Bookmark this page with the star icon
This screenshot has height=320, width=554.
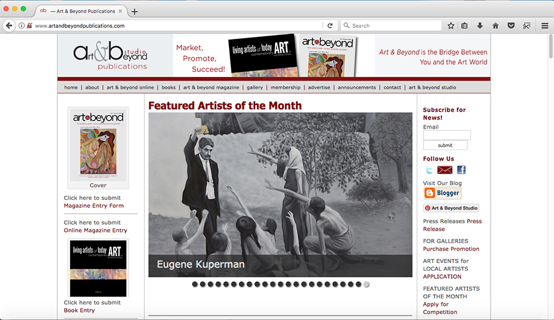pyautogui.click(x=451, y=25)
